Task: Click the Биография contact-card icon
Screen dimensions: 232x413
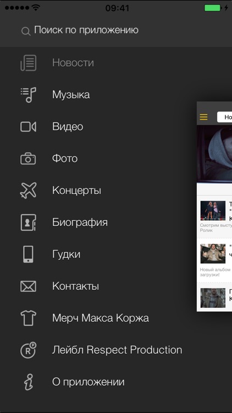Action: click(x=28, y=222)
